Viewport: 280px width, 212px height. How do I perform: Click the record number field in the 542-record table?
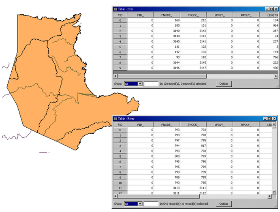tap(151, 203)
